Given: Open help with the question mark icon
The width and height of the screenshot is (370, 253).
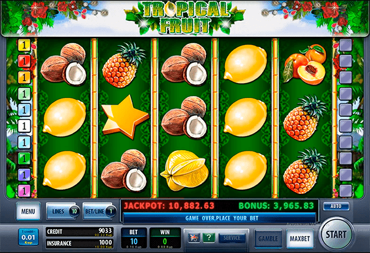Looking at the screenshot, I should (209, 238).
